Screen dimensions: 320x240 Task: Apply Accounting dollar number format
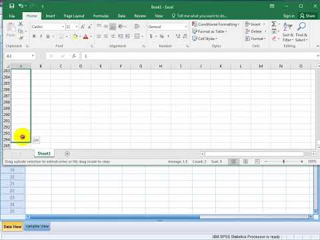click(151, 36)
